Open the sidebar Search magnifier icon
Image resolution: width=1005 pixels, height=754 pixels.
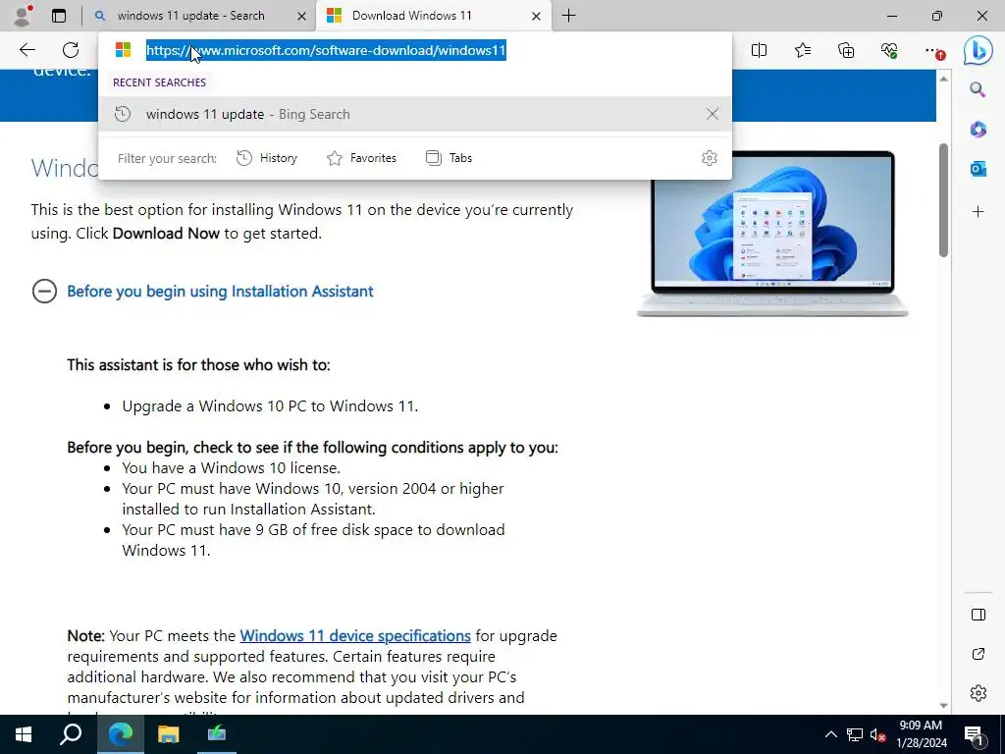pos(978,89)
